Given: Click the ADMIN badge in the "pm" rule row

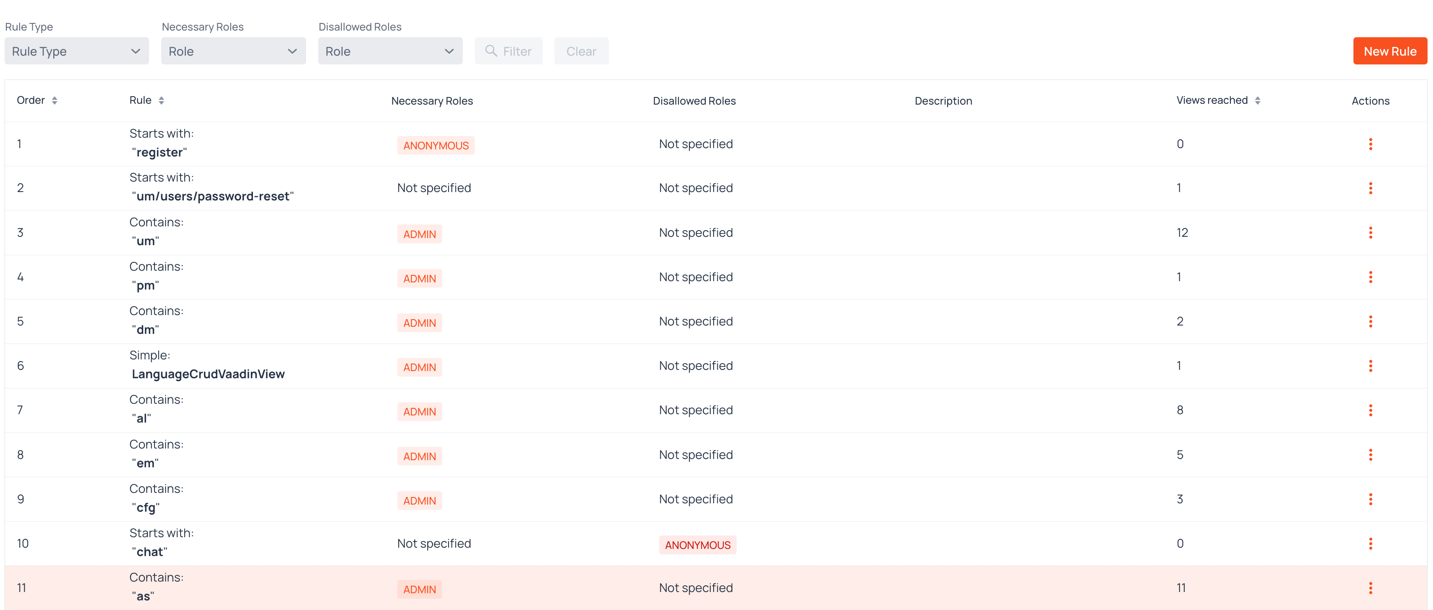Looking at the screenshot, I should [420, 278].
